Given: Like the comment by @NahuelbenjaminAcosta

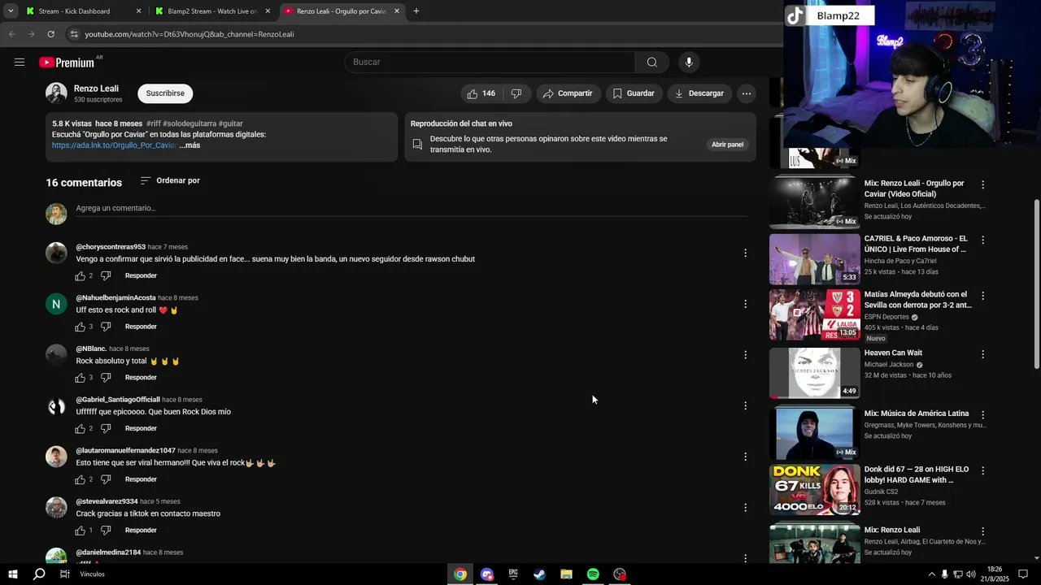Looking at the screenshot, I should [80, 327].
